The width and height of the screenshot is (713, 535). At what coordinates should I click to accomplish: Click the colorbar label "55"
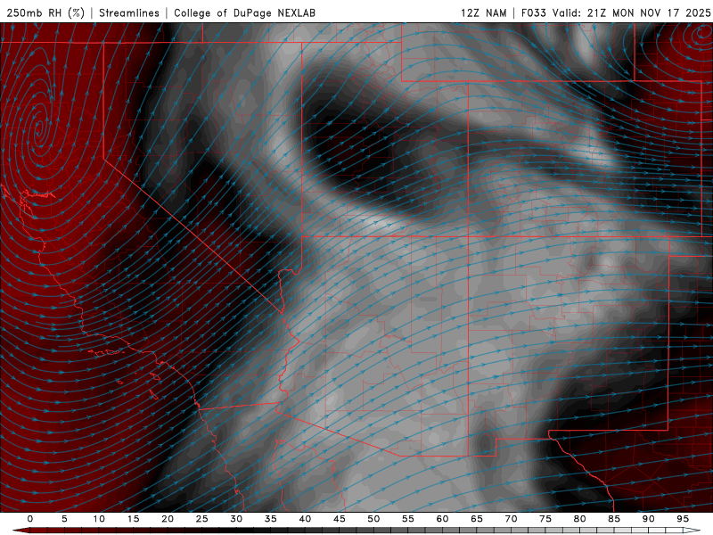[407, 519]
